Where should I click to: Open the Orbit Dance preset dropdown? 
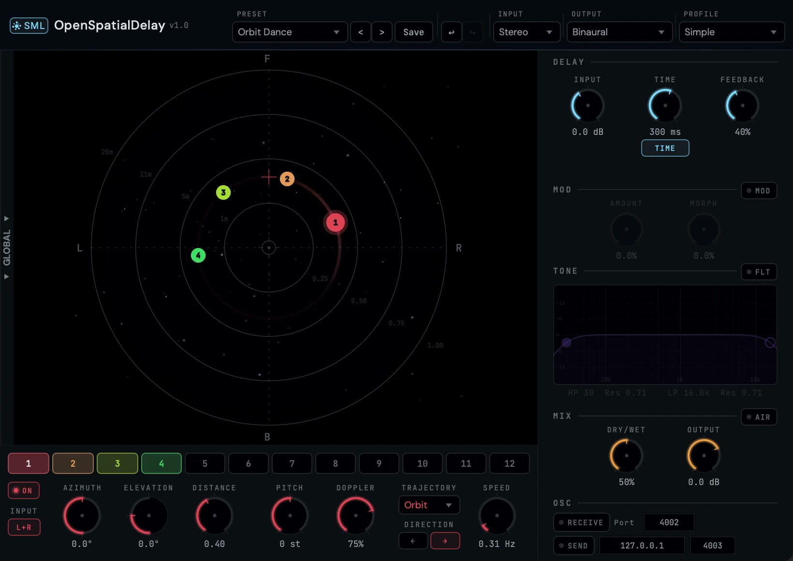[290, 32]
